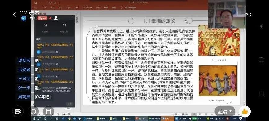
Task: Open the 插入 ribbon tab
Action: pyautogui.click(x=52, y=7)
